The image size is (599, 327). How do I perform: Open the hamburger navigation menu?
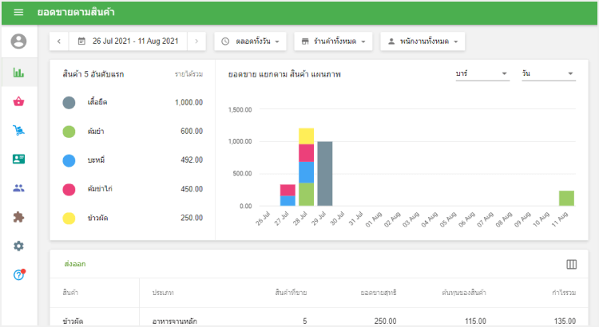(x=18, y=13)
